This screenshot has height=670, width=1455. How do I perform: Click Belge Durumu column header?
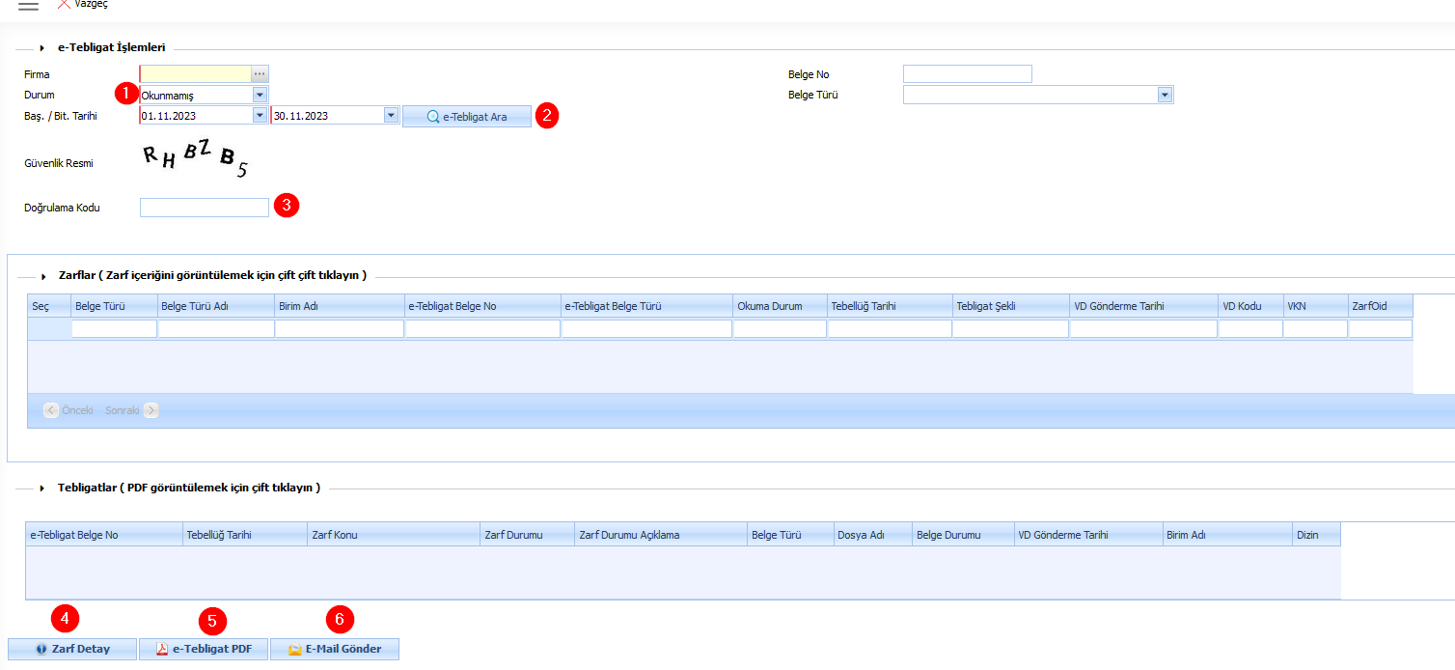click(963, 535)
